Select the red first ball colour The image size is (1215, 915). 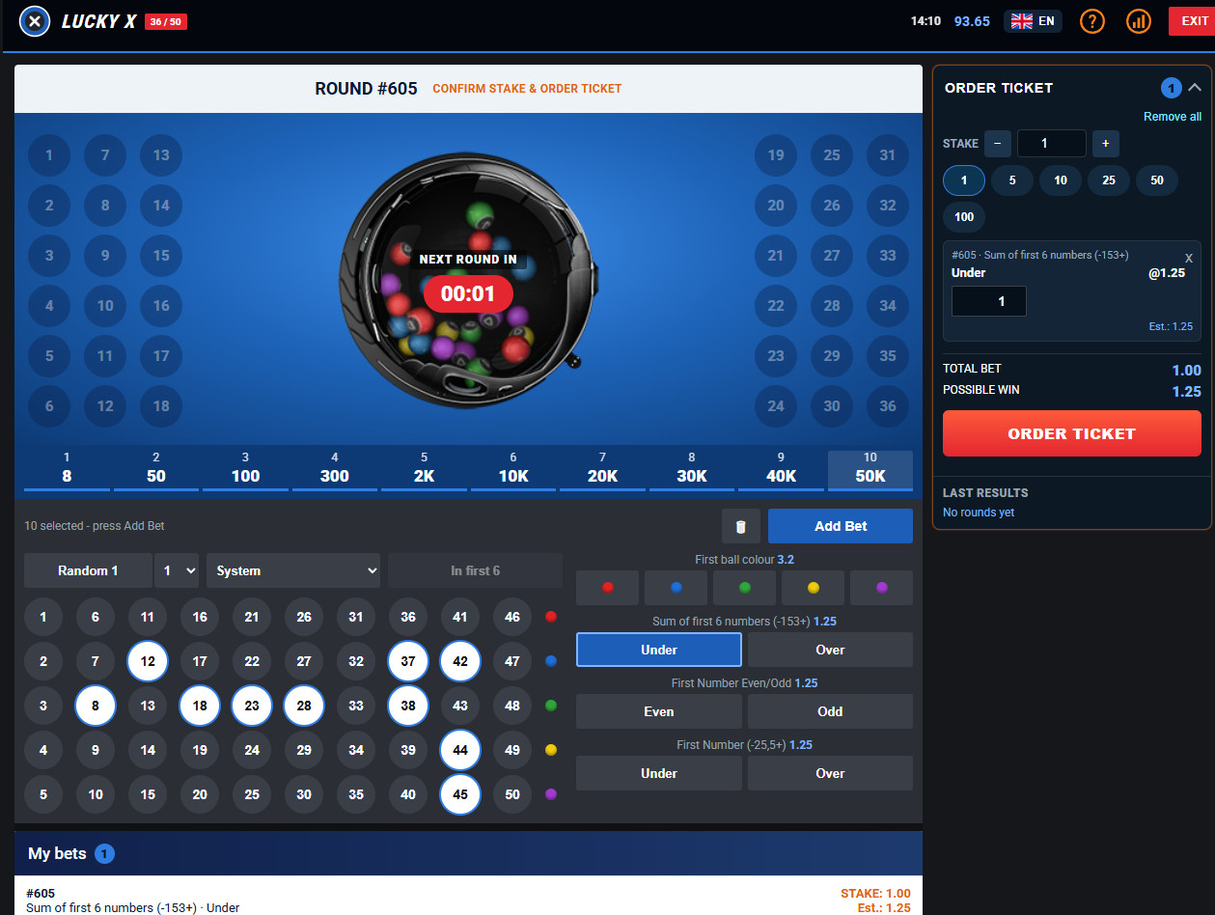[608, 587]
